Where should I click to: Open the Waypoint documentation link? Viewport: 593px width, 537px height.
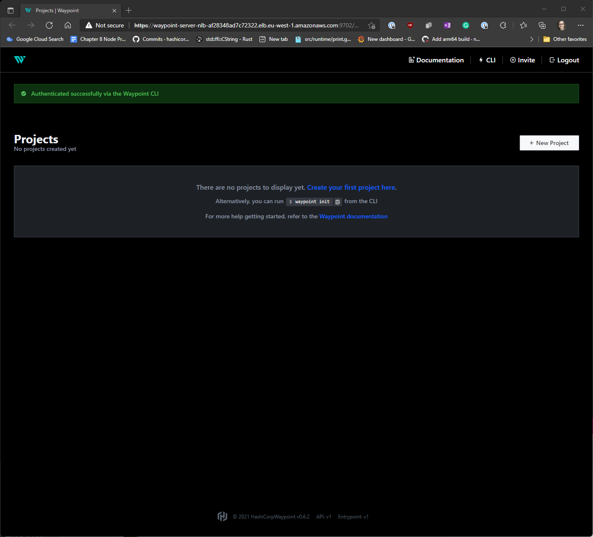click(353, 216)
